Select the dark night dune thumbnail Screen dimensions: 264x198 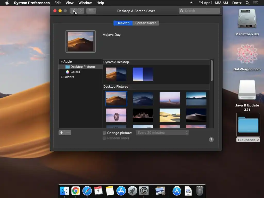tap(196, 115)
